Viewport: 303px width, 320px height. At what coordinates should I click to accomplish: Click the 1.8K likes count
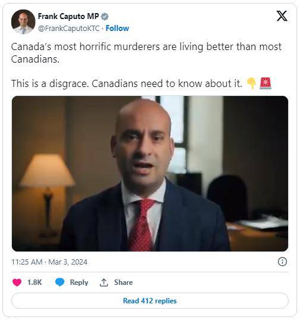point(35,282)
